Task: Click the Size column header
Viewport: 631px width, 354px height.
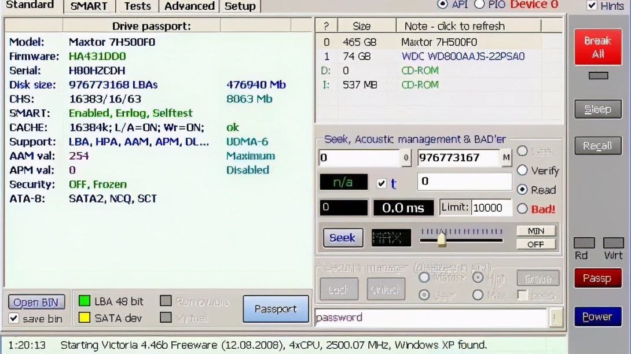Action: pos(366,26)
